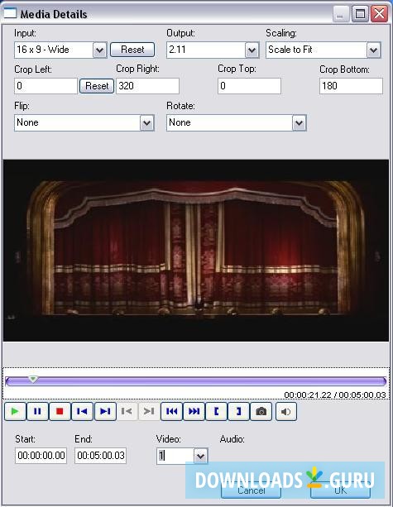
Task: Click the Crop Top input field
Action: [x=249, y=86]
